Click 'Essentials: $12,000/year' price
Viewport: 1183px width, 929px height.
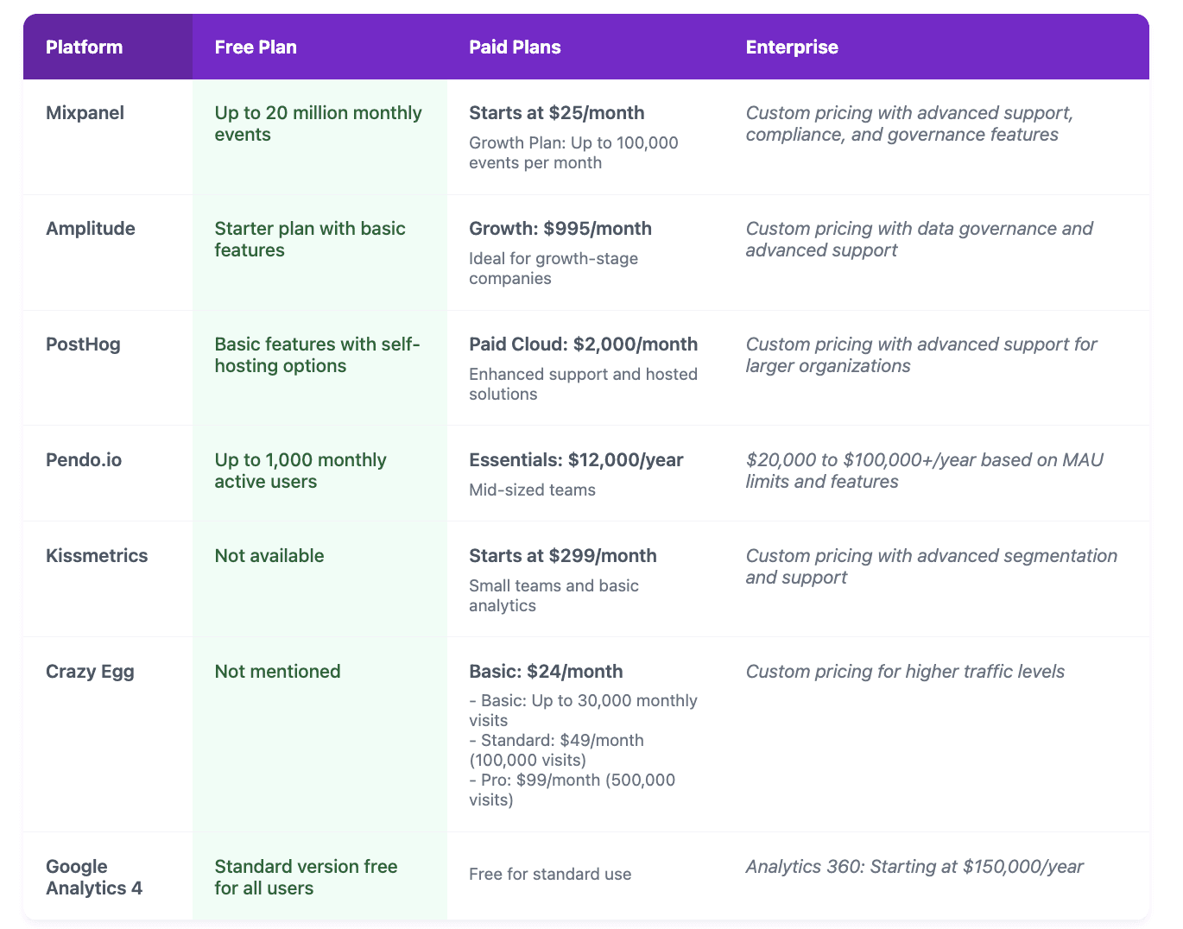pos(576,460)
